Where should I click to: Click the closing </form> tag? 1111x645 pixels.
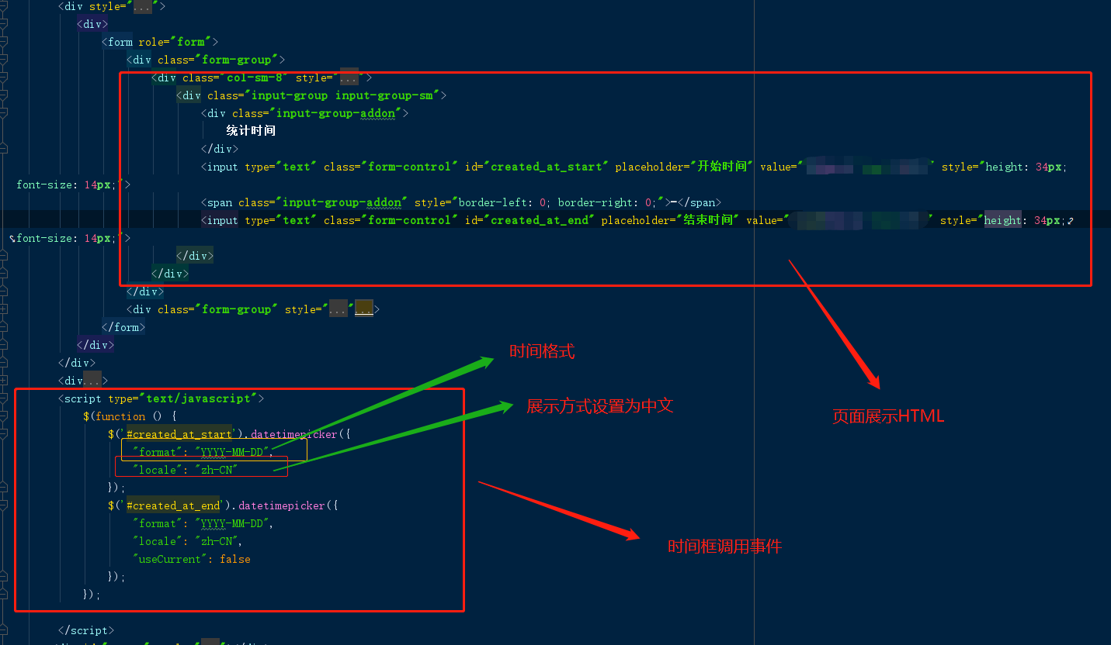pyautogui.click(x=123, y=327)
